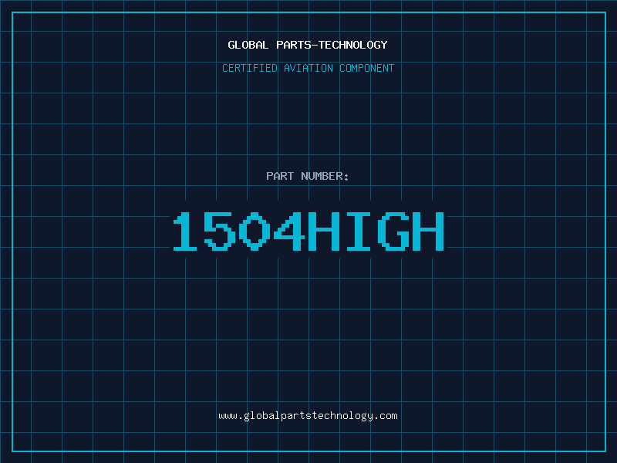Click the www.globalpartstechnology.com website link
The height and width of the screenshot is (463, 617).
tap(308, 416)
